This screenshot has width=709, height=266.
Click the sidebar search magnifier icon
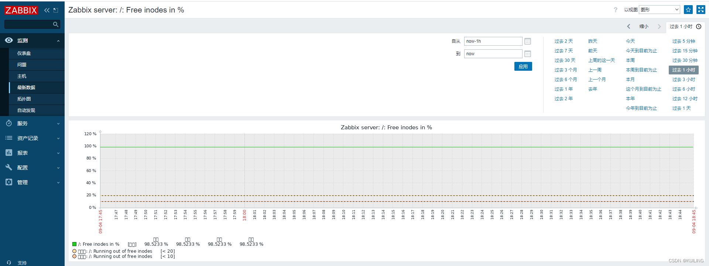56,24
